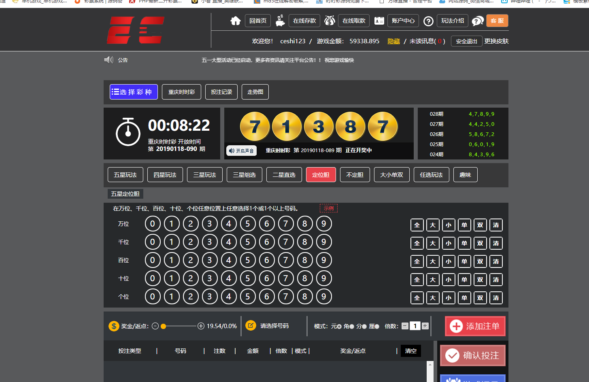Select the 角 mode radio button
The width and height of the screenshot is (589, 382).
point(352,327)
